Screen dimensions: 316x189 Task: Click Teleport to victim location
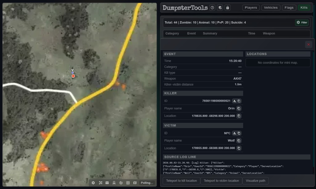pyautogui.click(x=221, y=181)
